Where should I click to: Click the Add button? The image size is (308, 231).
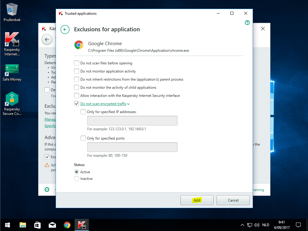pyautogui.click(x=197, y=200)
